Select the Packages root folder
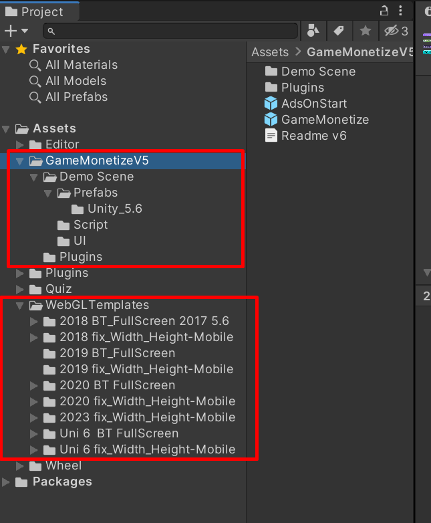The image size is (431, 523). coord(54,482)
